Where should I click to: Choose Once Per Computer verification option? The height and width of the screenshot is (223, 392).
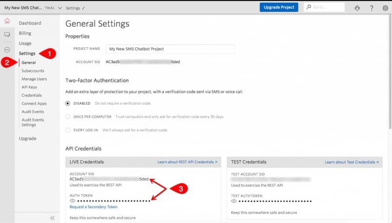(68, 117)
